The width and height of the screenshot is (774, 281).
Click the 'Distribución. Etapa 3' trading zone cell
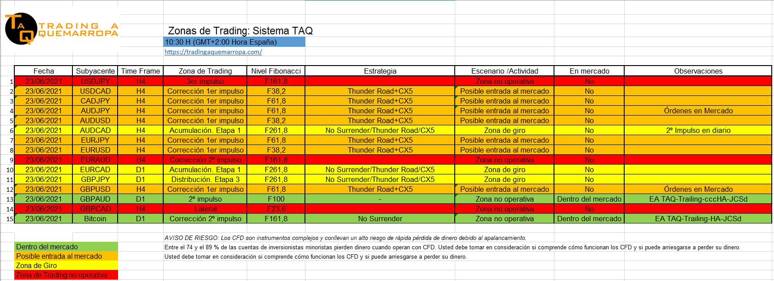pos(205,179)
